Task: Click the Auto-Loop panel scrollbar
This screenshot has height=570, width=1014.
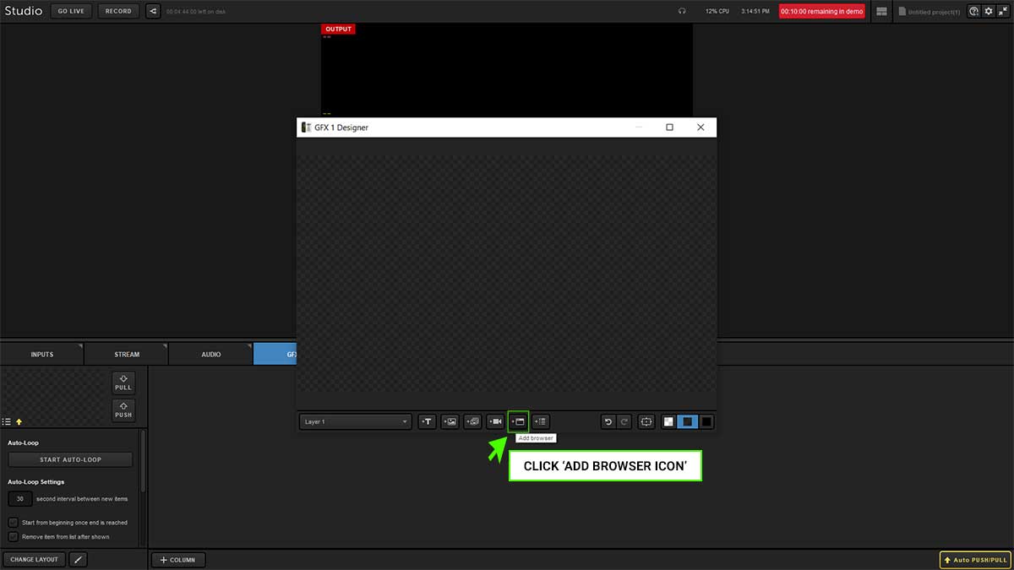Action: [x=143, y=462]
